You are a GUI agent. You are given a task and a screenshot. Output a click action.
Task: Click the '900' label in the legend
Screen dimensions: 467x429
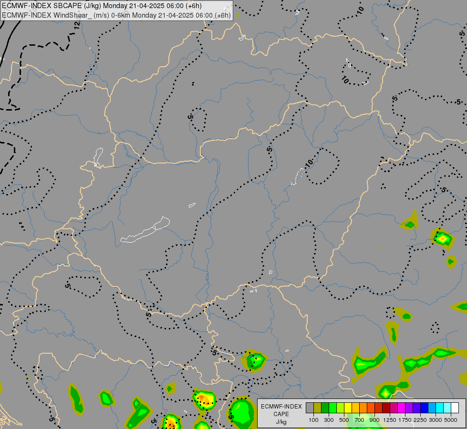tap(374, 420)
